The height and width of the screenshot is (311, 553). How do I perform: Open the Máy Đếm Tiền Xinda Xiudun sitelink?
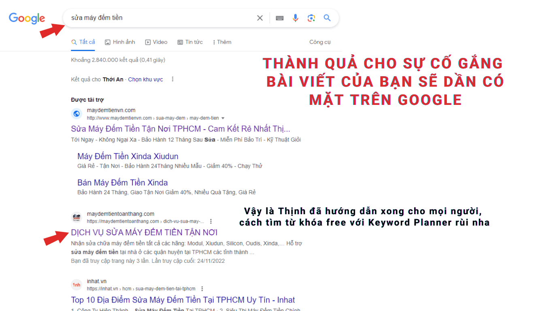coord(128,156)
